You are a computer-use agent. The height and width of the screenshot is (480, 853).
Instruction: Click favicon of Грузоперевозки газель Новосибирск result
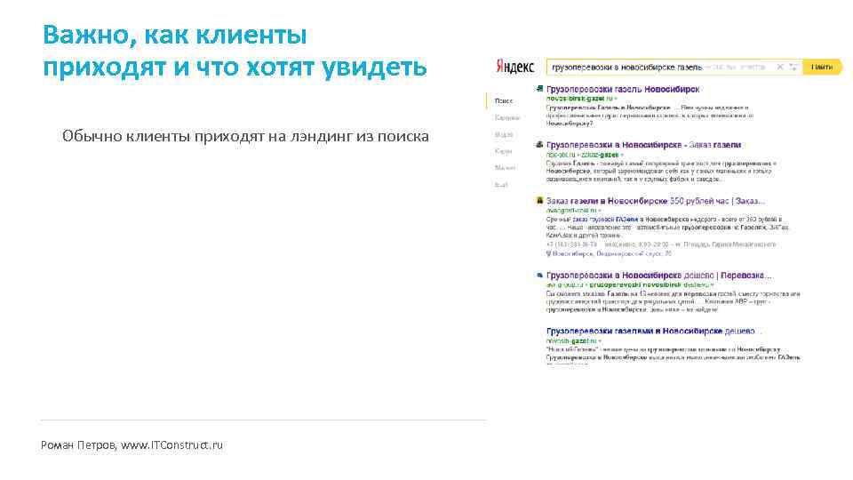pyautogui.click(x=539, y=89)
